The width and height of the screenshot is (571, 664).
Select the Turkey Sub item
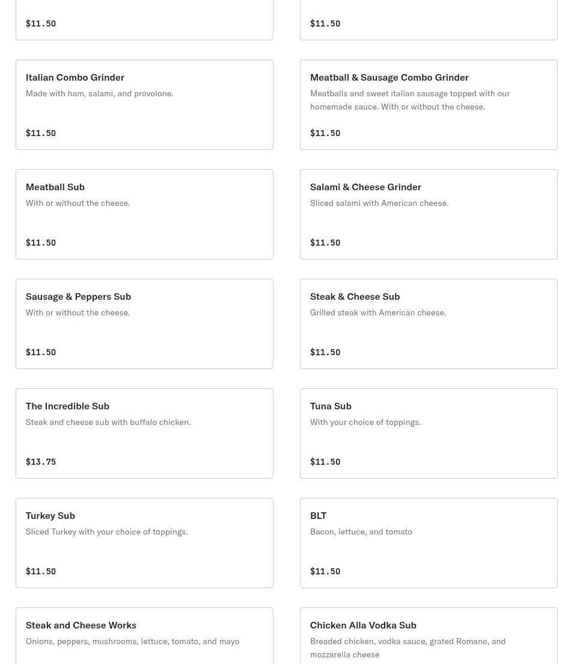pyautogui.click(x=144, y=543)
